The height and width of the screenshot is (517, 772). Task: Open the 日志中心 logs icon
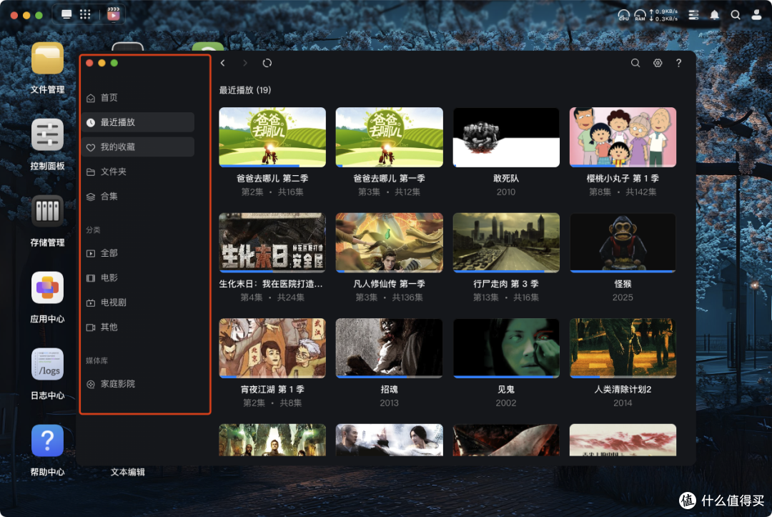(x=47, y=365)
